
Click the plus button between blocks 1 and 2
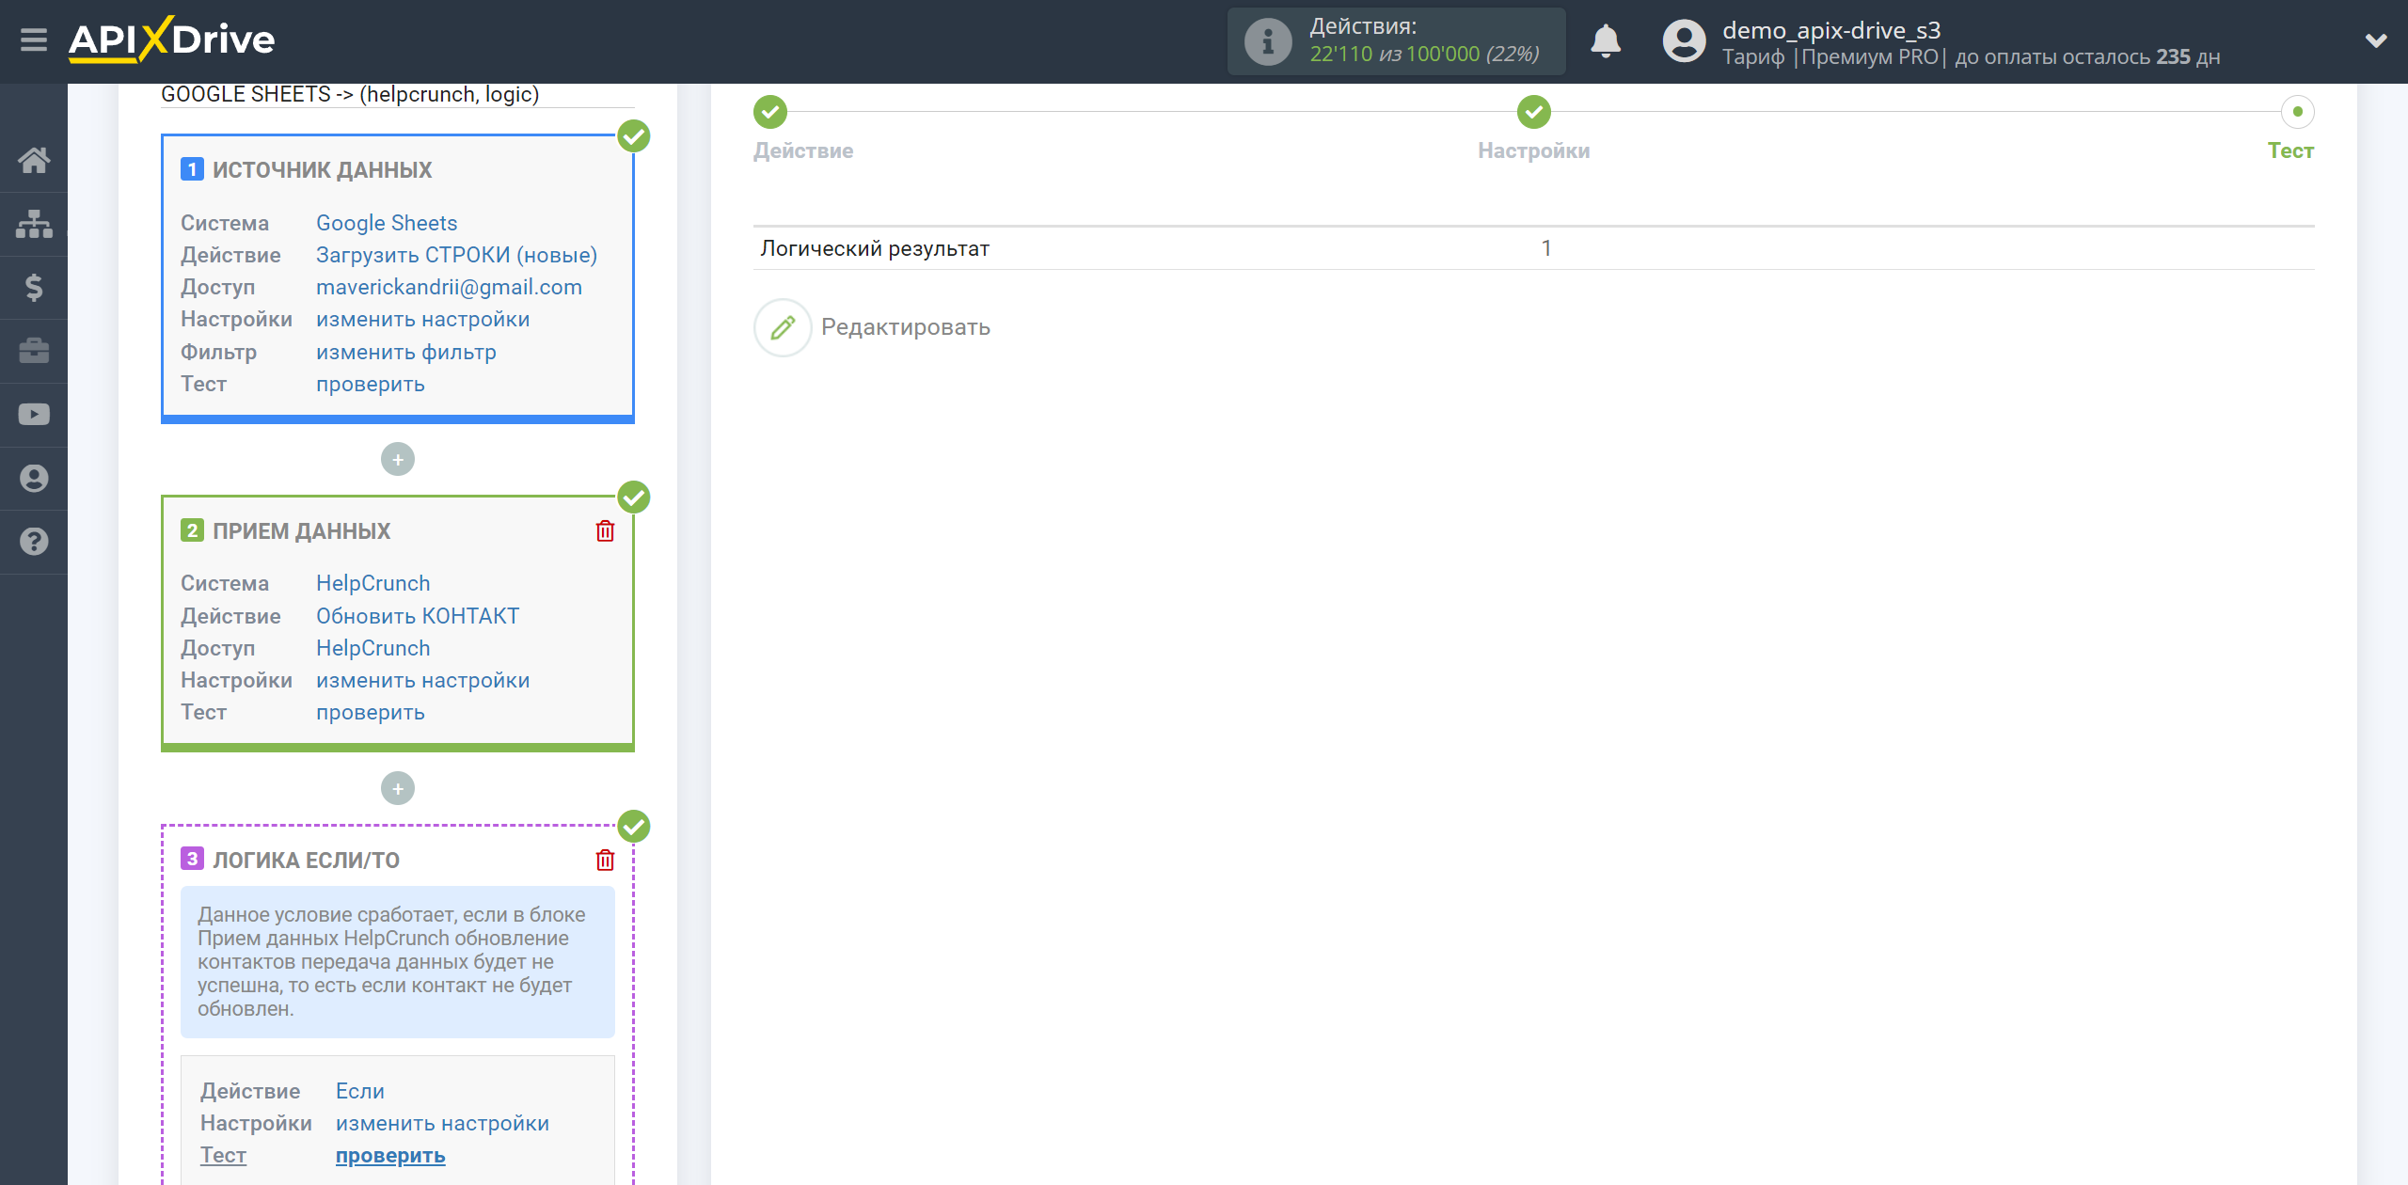[398, 457]
